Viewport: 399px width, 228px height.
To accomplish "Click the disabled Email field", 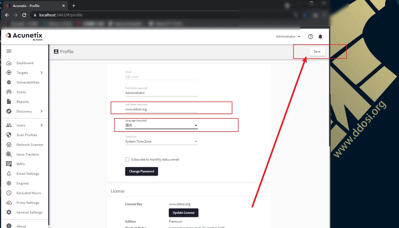I will point(162,77).
